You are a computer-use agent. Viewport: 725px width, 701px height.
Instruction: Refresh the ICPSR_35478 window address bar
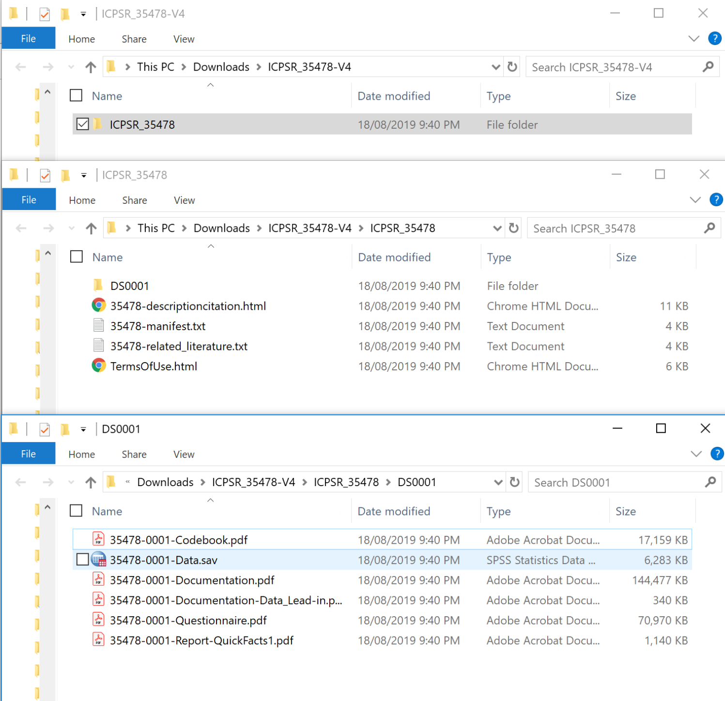click(514, 228)
